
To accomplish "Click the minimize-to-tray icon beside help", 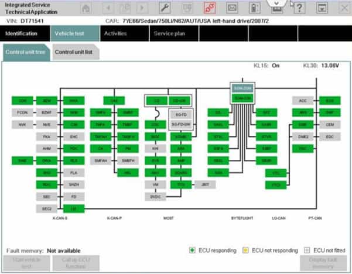I will click(322, 8).
